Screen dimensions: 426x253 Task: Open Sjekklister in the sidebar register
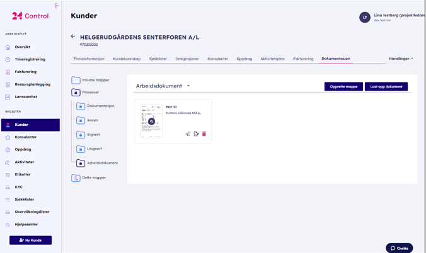[x=24, y=200]
